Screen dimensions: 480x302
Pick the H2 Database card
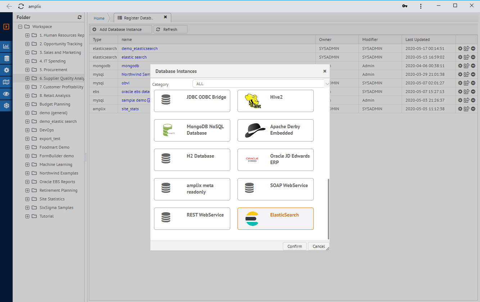click(192, 160)
